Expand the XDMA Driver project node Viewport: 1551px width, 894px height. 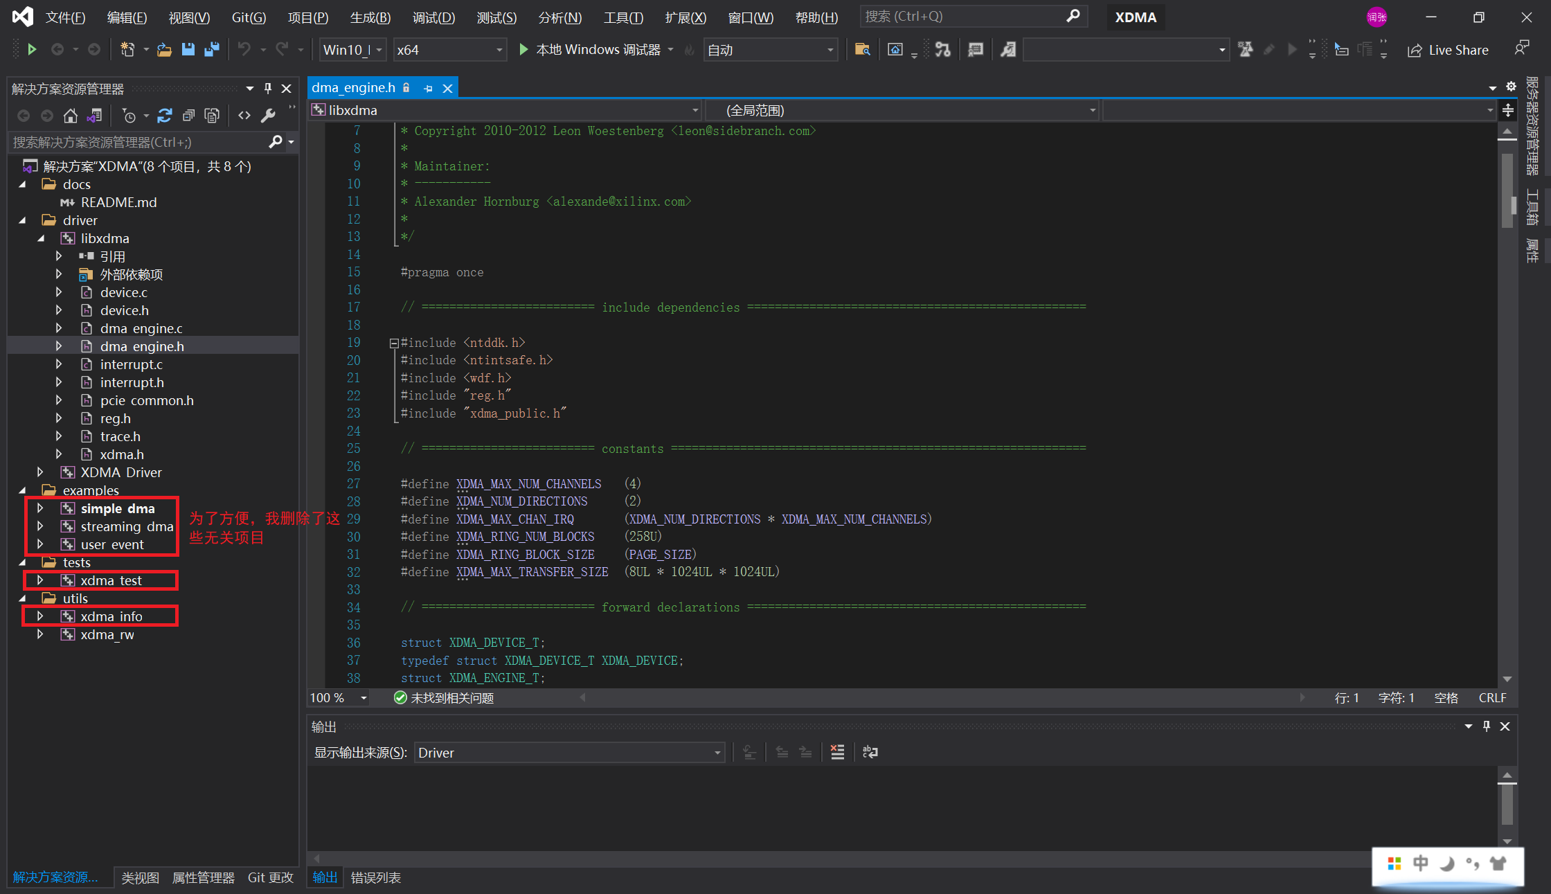(40, 472)
